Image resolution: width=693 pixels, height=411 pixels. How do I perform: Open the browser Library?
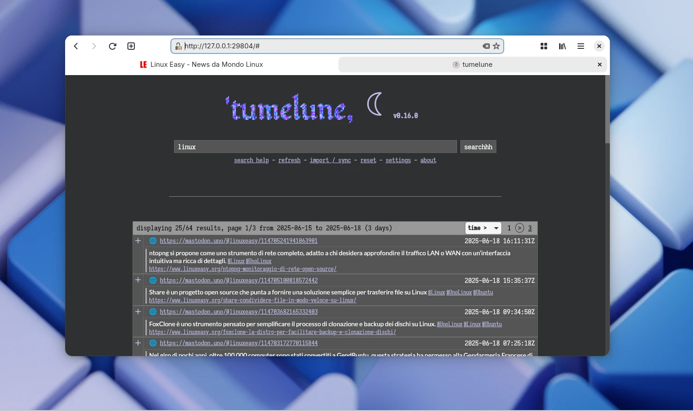coord(562,46)
